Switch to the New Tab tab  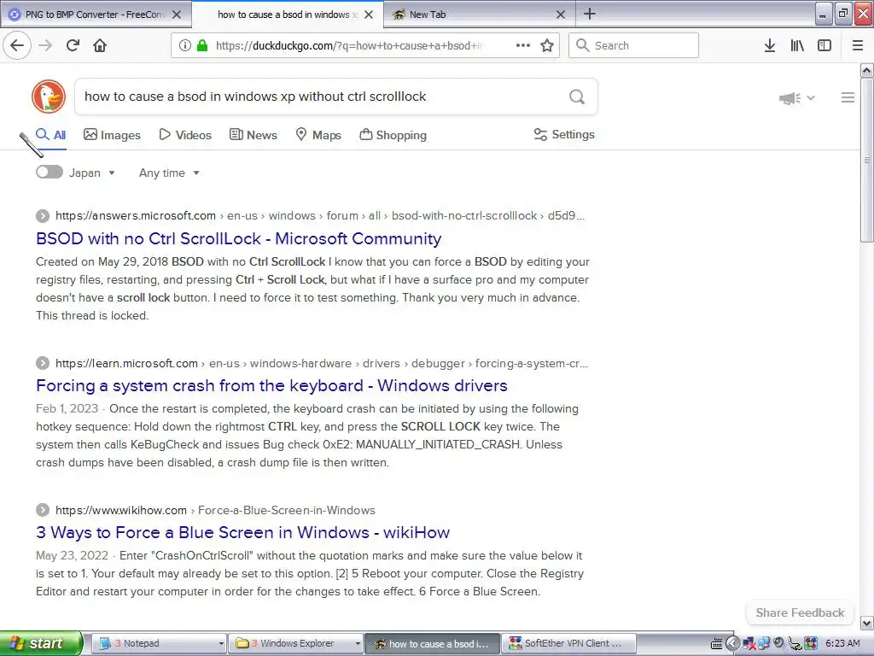480,15
